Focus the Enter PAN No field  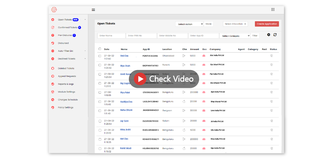click(x=141, y=36)
